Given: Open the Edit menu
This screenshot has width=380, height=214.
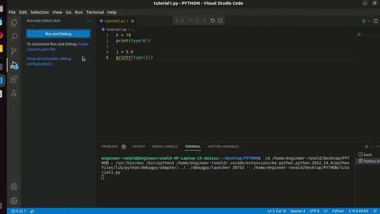Looking at the screenshot, I should coord(23,12).
